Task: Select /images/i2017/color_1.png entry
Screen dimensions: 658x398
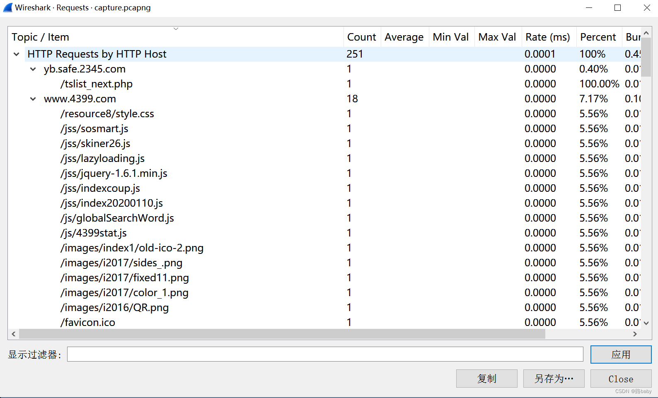Action: [x=324, y=293]
